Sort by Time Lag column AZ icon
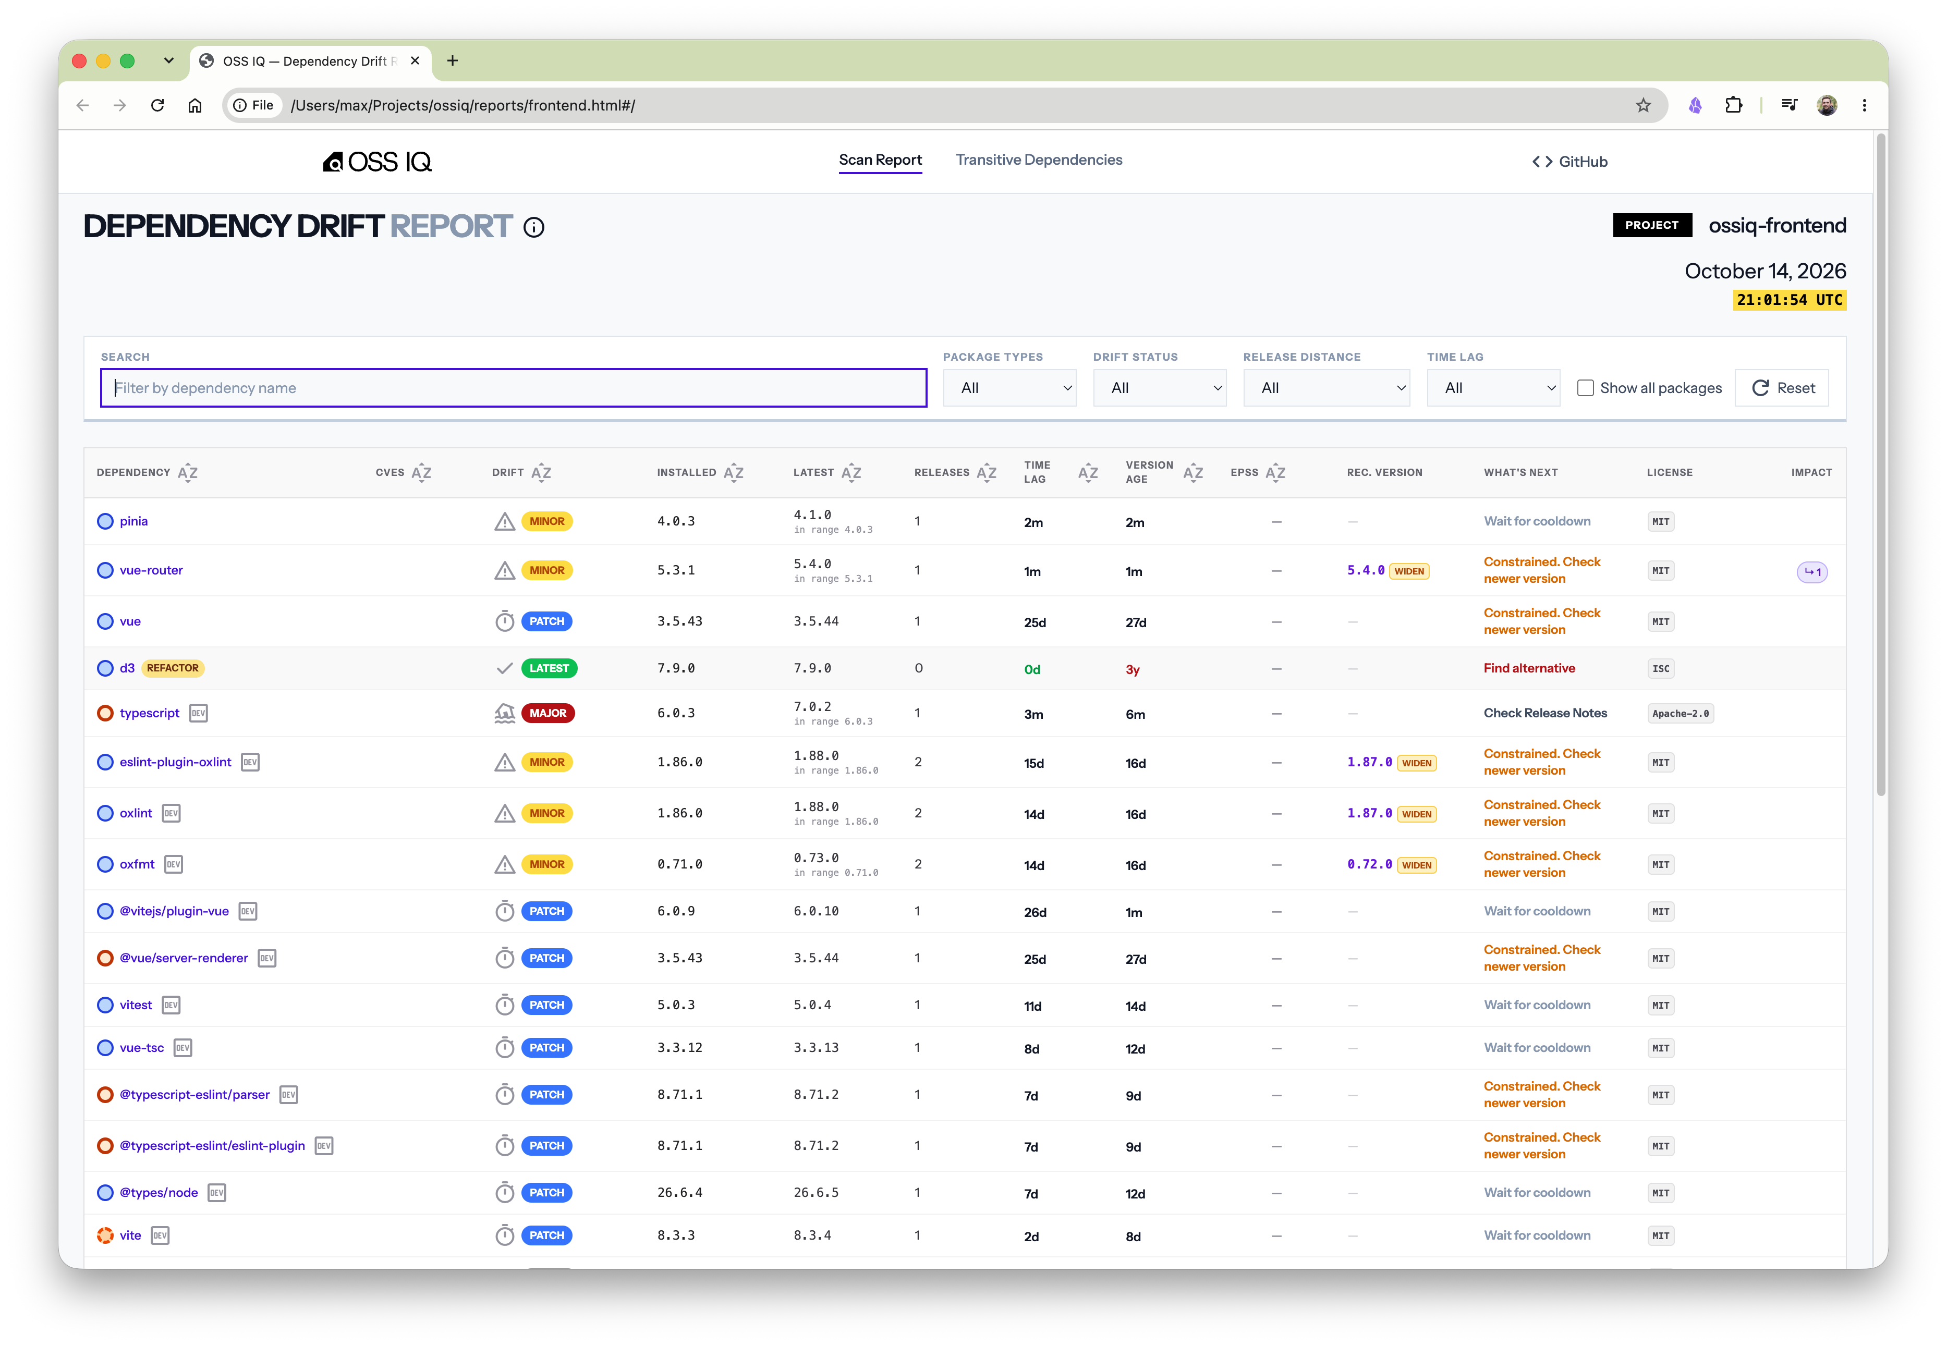 tap(1087, 472)
